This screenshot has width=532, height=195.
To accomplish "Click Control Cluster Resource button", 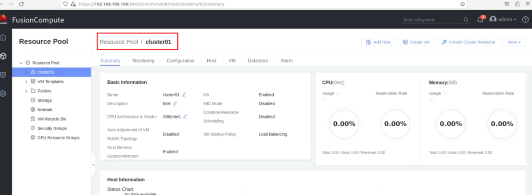I will click(469, 42).
